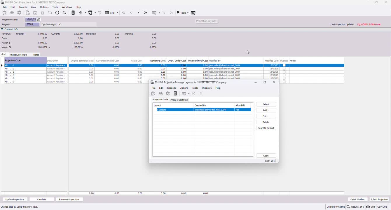Image resolution: width=391 pixels, height=210 pixels.
Task: Open the calendar picker beside Projection Date
Action: pyautogui.click(x=39, y=20)
